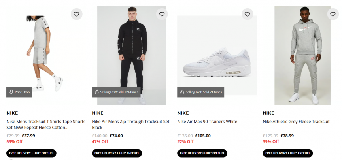Click the Selling Fast Sold 124 times badge
Image resolution: width=342 pixels, height=160 pixels.
[x=115, y=92]
